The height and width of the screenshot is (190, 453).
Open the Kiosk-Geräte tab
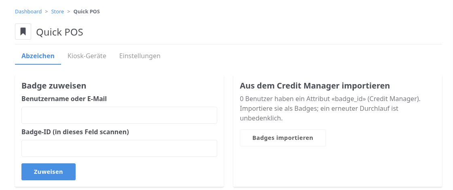point(87,56)
